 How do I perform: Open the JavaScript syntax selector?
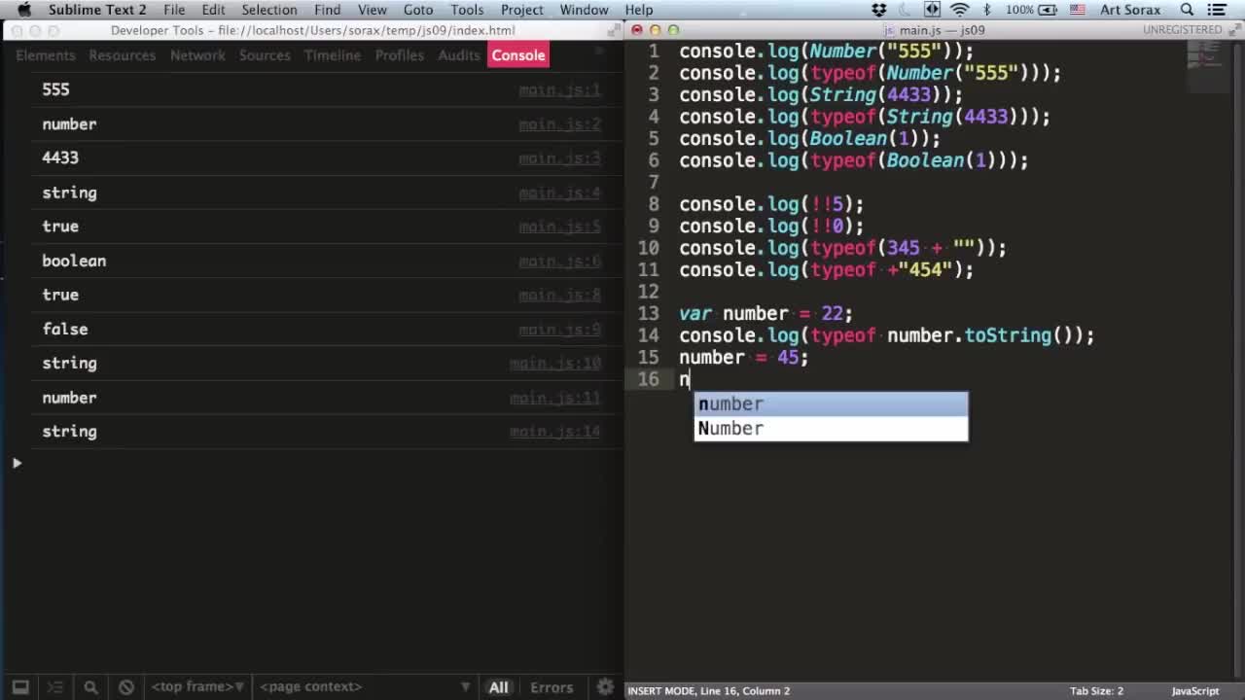(x=1194, y=691)
